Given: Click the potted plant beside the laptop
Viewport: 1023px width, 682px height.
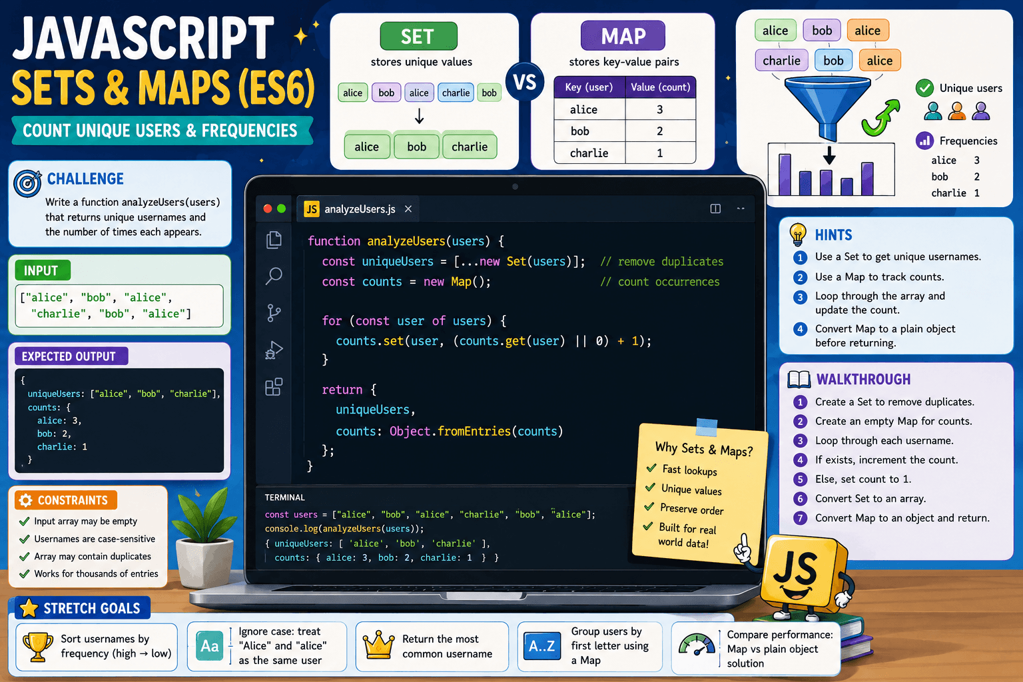Looking at the screenshot, I should (204, 538).
